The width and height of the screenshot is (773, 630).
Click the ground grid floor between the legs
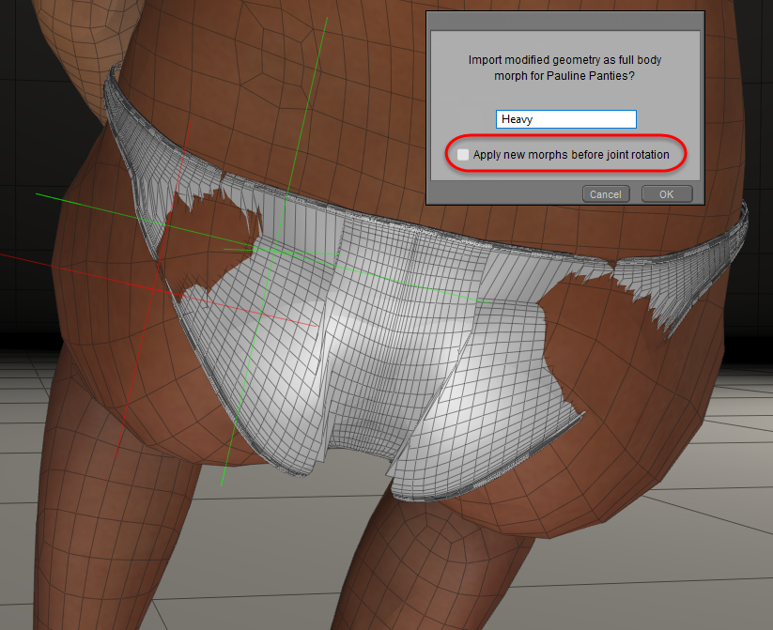click(x=310, y=563)
